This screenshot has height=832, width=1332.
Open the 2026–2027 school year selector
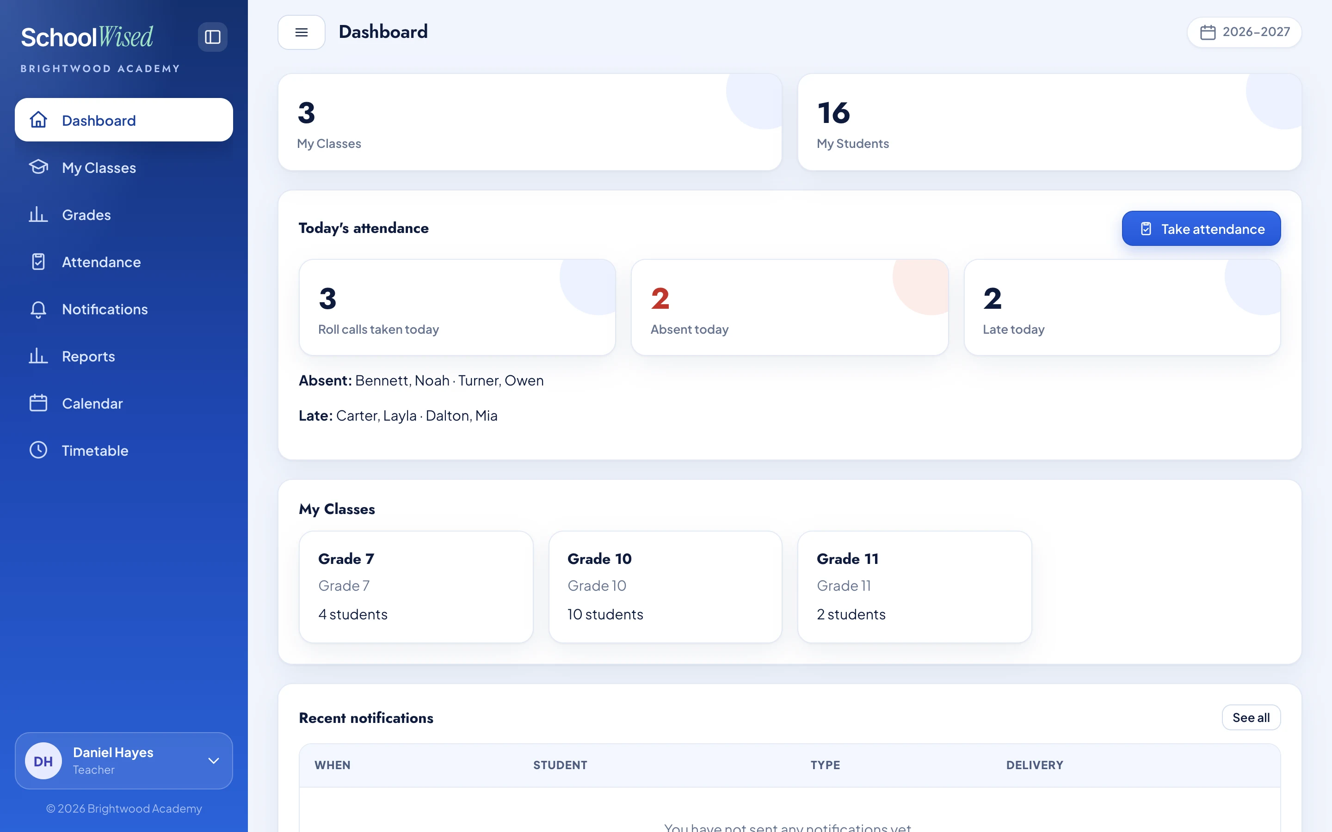click(1245, 32)
